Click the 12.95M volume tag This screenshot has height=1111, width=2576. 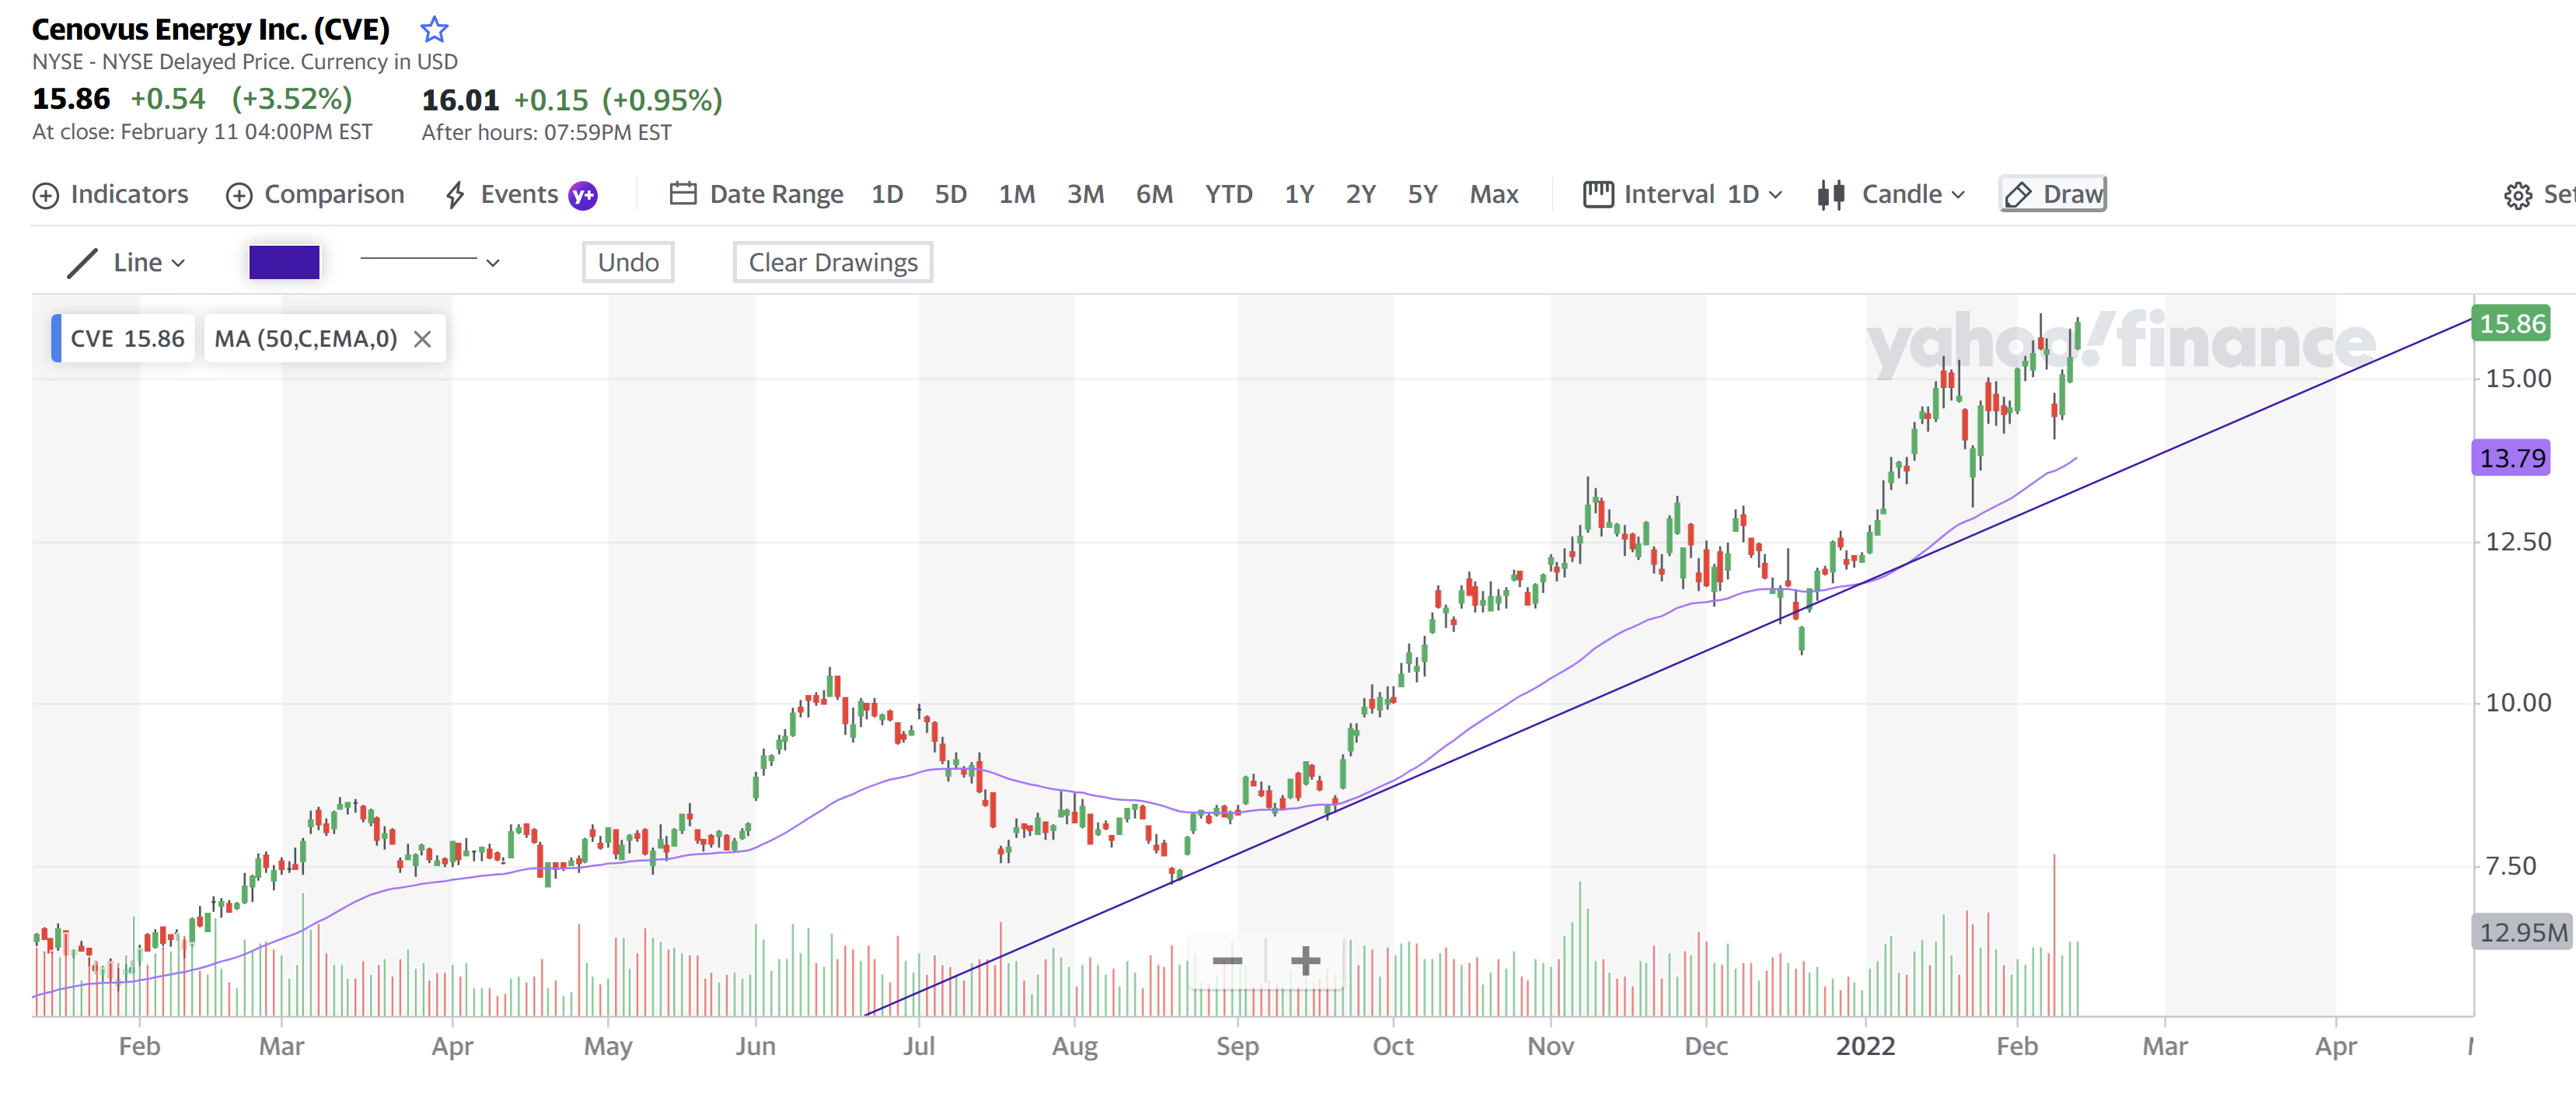click(2522, 933)
